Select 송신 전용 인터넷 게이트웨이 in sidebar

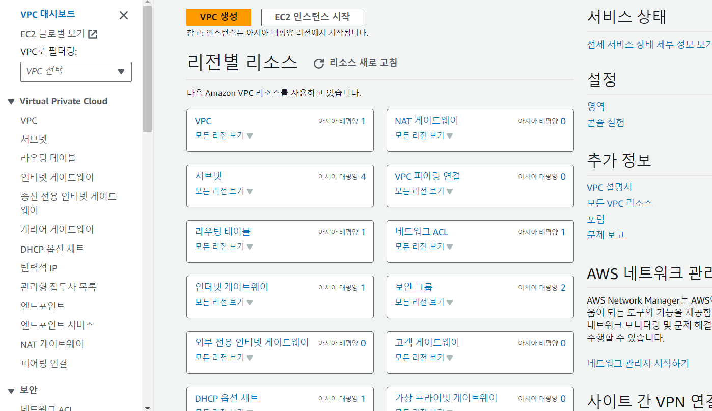pyautogui.click(x=68, y=203)
